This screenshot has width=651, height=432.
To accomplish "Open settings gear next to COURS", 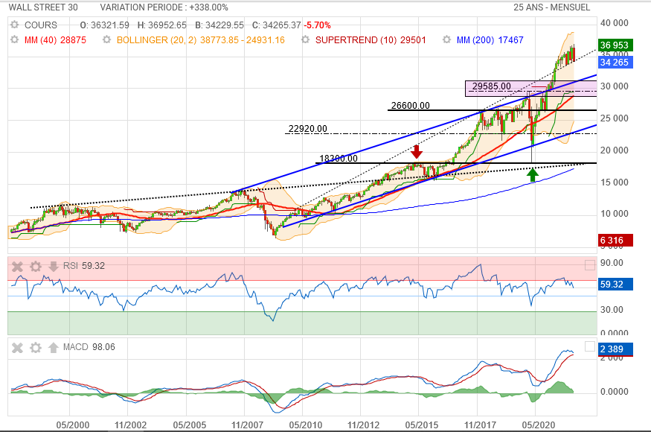I will (x=15, y=25).
